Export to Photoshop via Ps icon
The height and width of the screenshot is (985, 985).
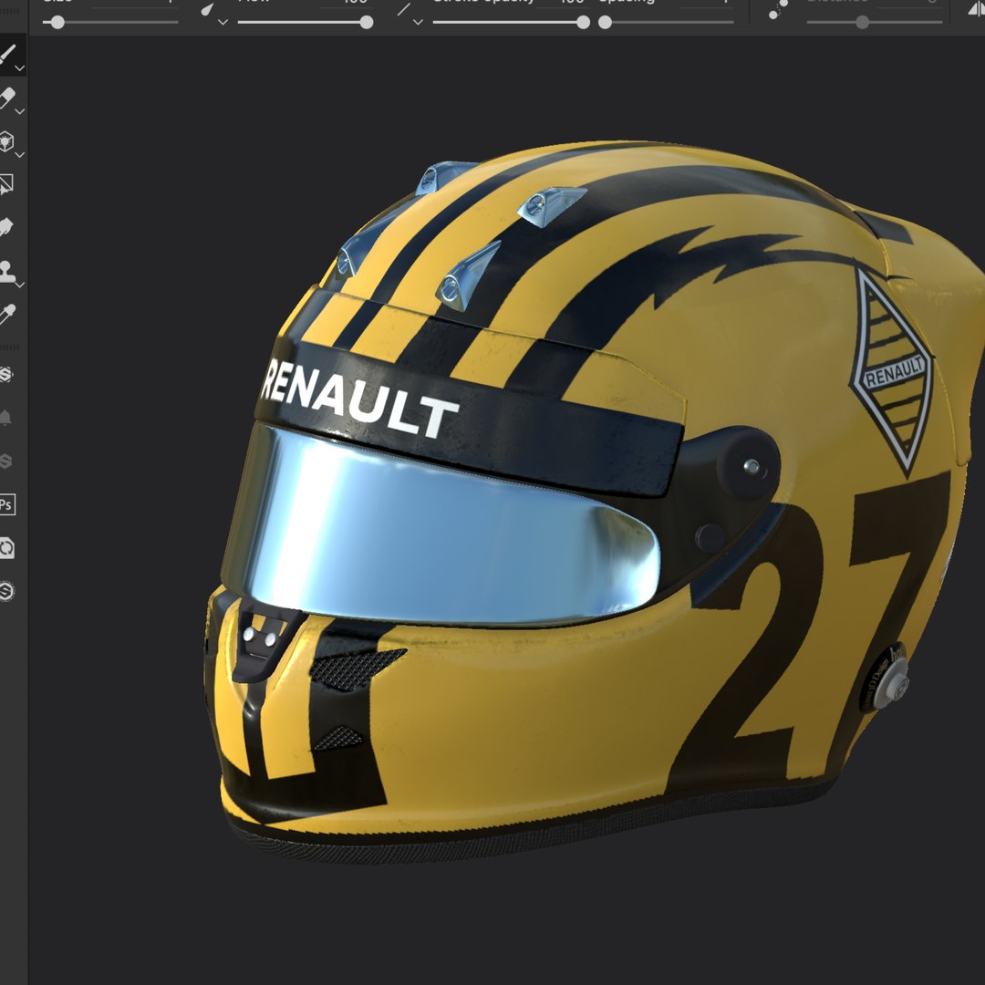tap(7, 504)
